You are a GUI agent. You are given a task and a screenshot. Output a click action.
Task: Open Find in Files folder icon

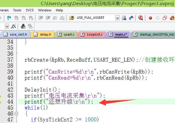72,18
